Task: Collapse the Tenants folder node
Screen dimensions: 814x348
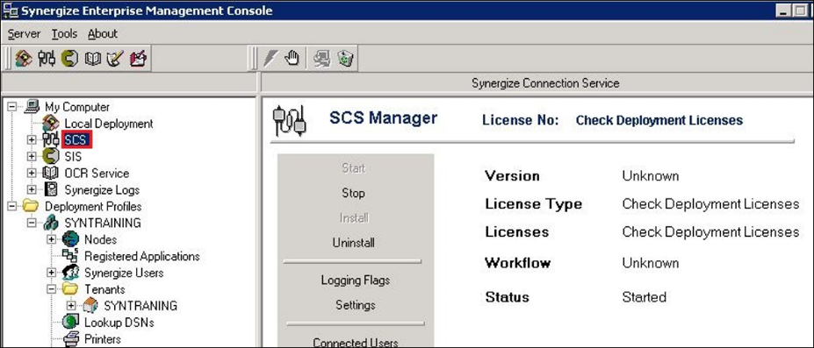Action: 52,289
